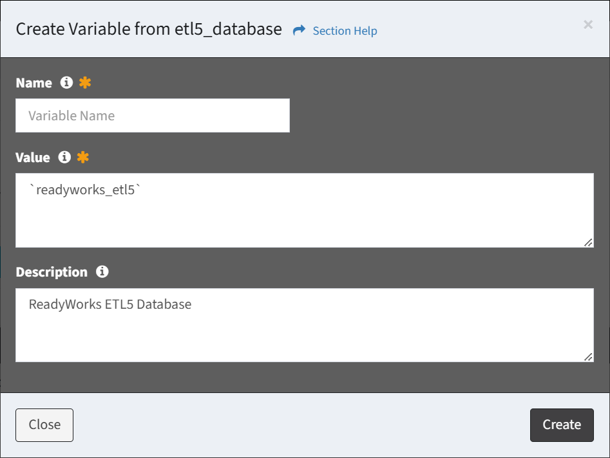Viewport: 610px width, 458px height.
Task: Open the Section Help link
Action: click(x=345, y=31)
